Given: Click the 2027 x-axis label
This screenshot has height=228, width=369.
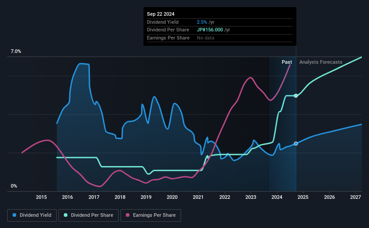Looking at the screenshot, I should [x=356, y=197].
